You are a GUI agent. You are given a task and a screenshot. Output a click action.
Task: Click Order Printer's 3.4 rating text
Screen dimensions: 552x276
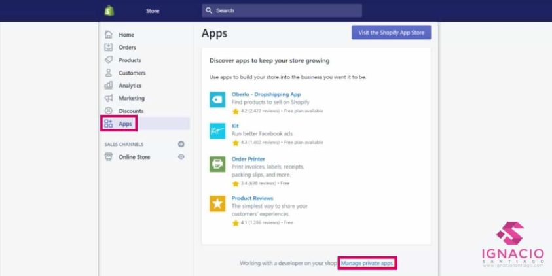point(265,184)
